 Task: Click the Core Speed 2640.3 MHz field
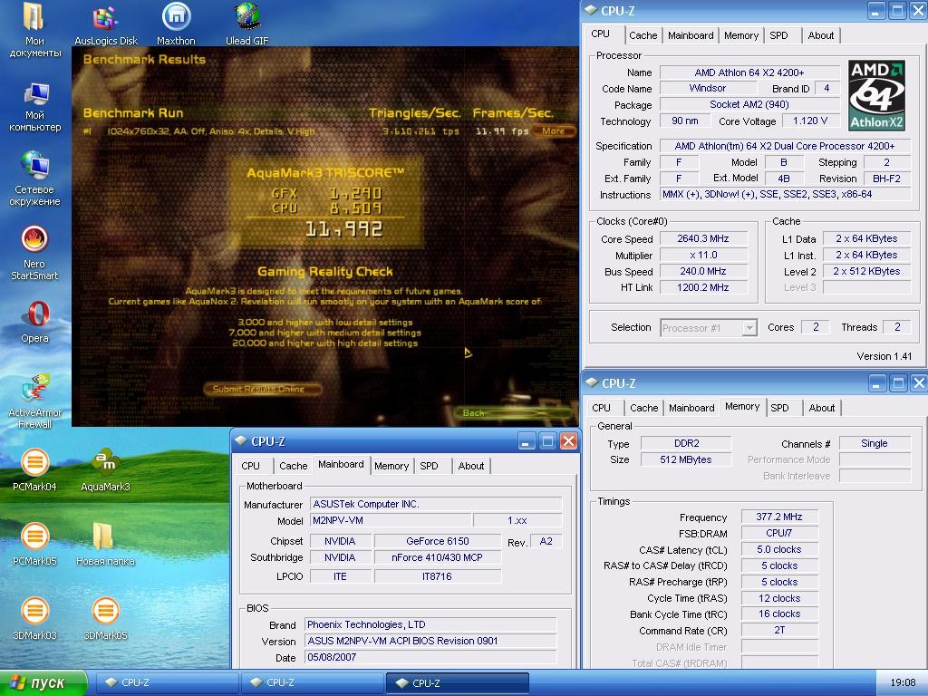pyautogui.click(x=703, y=238)
